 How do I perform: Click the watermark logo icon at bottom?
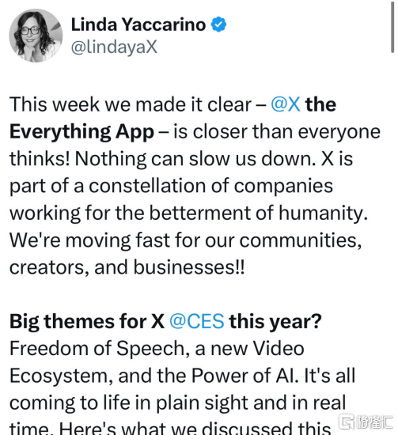tap(347, 422)
